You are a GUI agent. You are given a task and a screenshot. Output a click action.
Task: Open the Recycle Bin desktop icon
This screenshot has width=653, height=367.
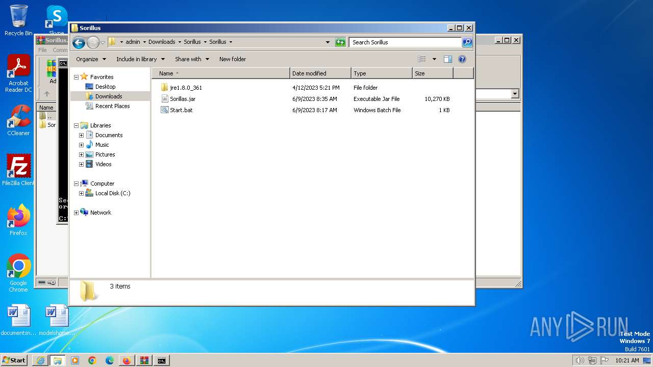(18, 20)
